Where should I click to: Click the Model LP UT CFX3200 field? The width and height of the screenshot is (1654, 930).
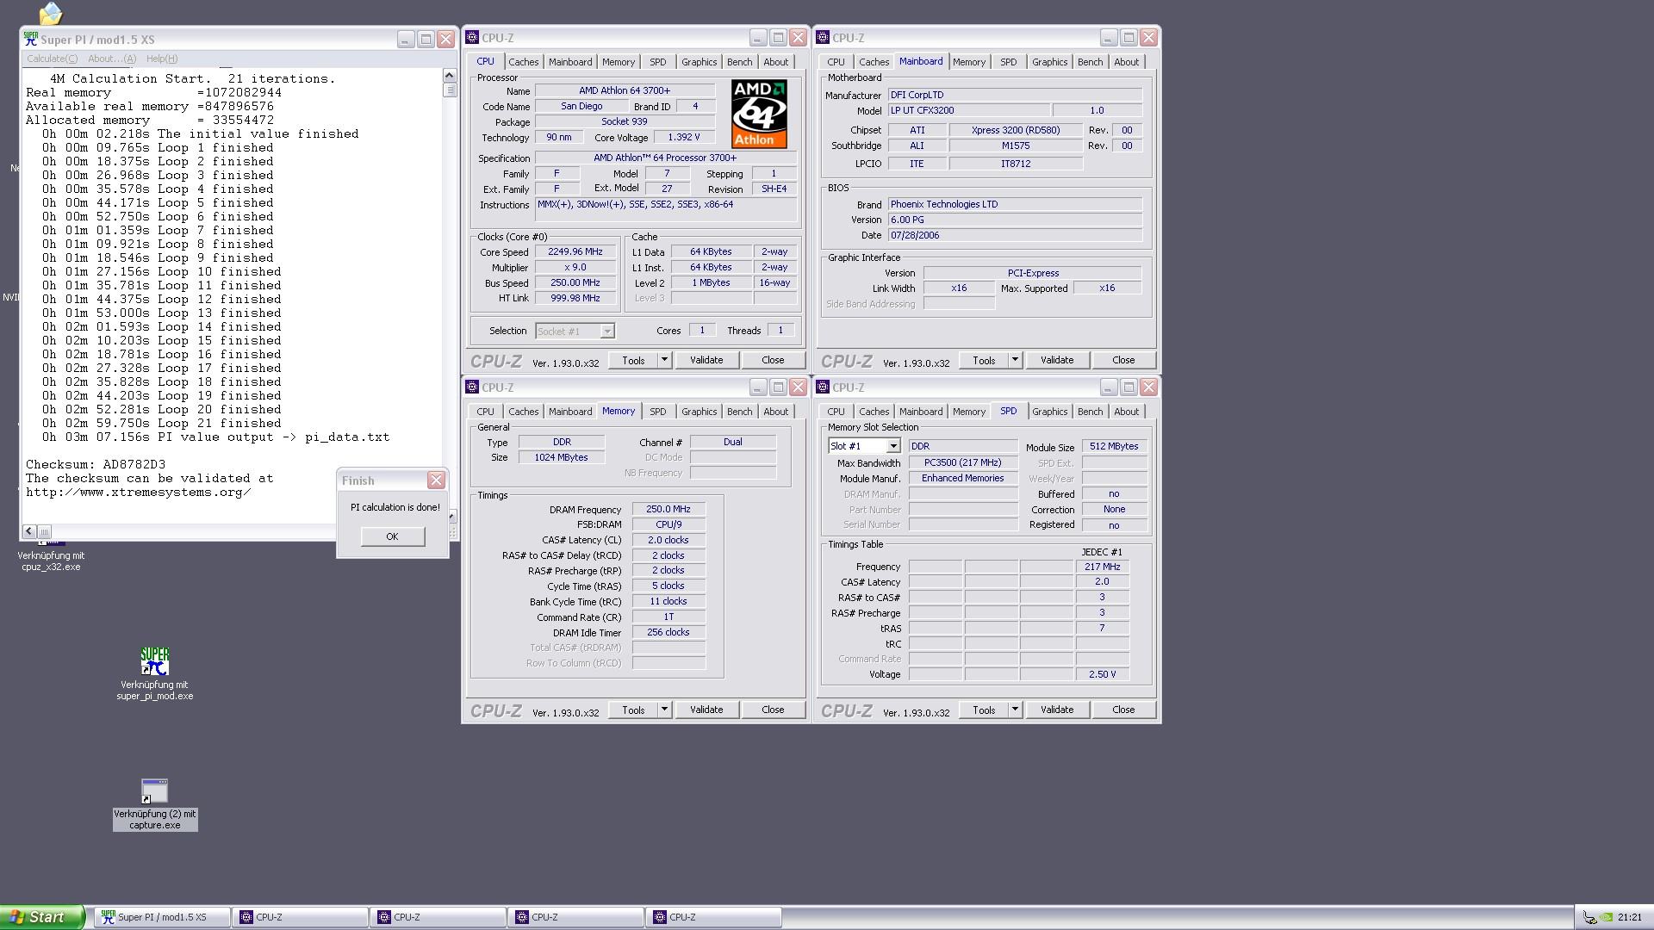click(x=969, y=111)
